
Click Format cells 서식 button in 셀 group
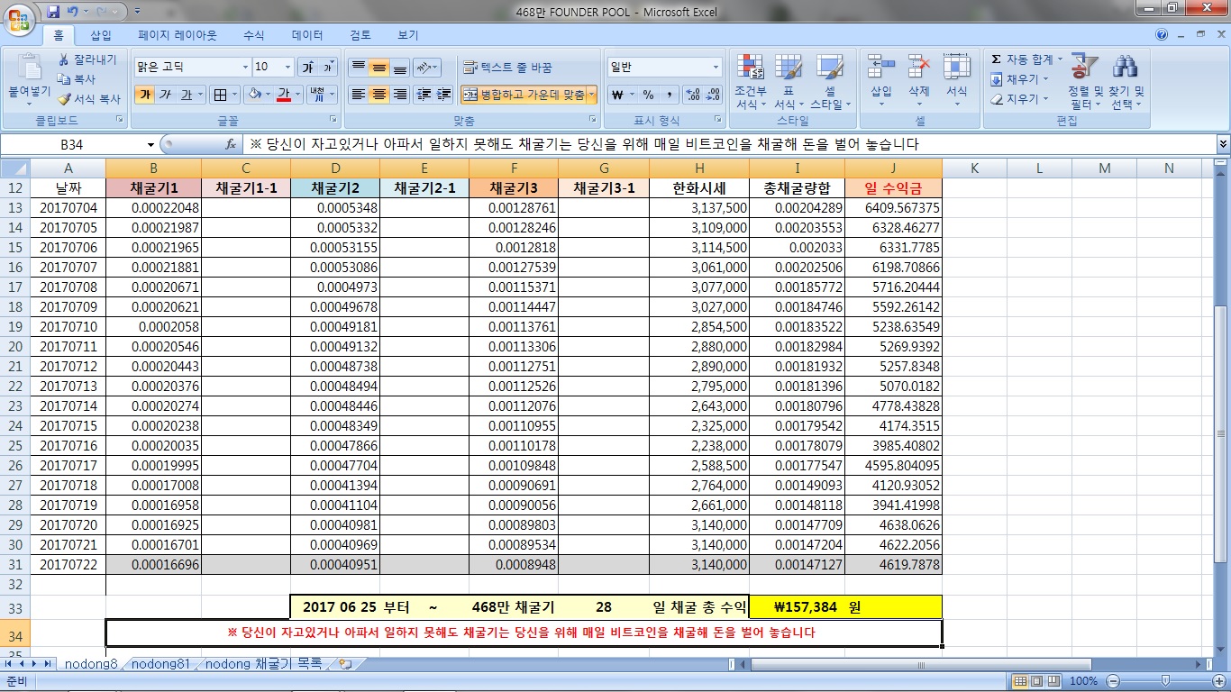coord(956,81)
